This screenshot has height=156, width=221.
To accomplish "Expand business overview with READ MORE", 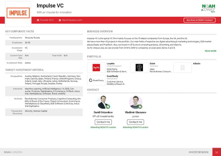I will click(210, 51).
